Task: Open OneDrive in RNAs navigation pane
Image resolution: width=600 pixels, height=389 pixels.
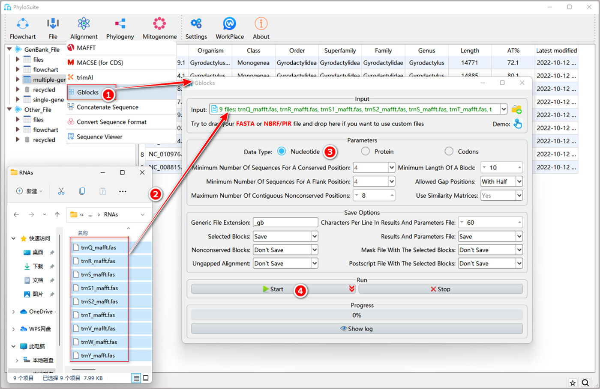Action: 41,312
